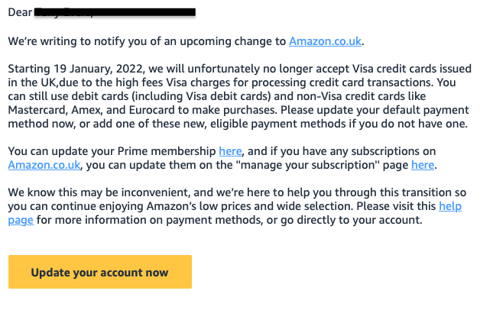493x310 pixels.
Task: Open the Amazon.co.uk link in the first sentence
Action: (325, 41)
